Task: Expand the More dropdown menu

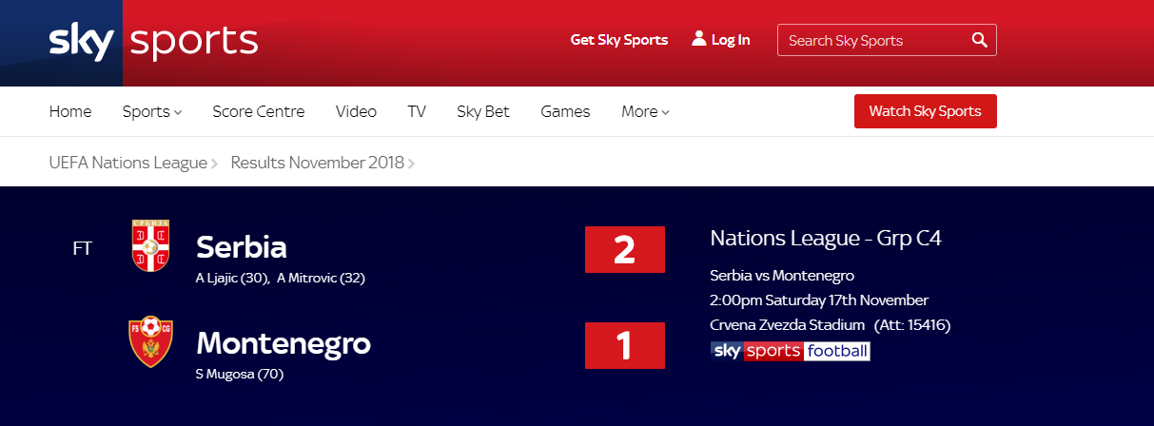Action: click(645, 111)
